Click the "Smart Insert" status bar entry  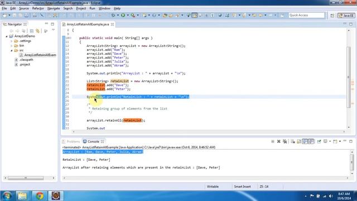pyautogui.click(x=242, y=186)
